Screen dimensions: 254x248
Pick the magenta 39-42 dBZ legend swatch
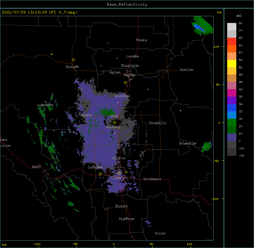tap(232, 93)
